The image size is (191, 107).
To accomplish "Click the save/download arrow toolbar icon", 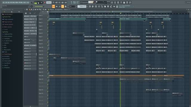I will 117,7.
